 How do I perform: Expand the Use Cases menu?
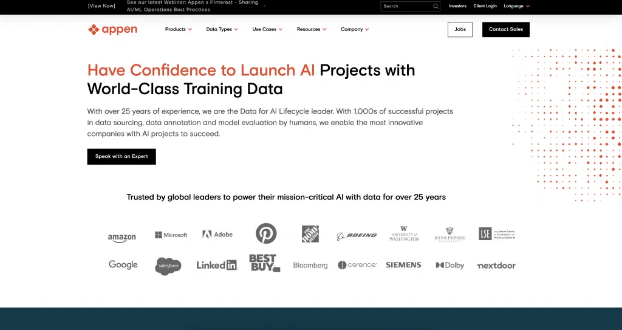(267, 29)
